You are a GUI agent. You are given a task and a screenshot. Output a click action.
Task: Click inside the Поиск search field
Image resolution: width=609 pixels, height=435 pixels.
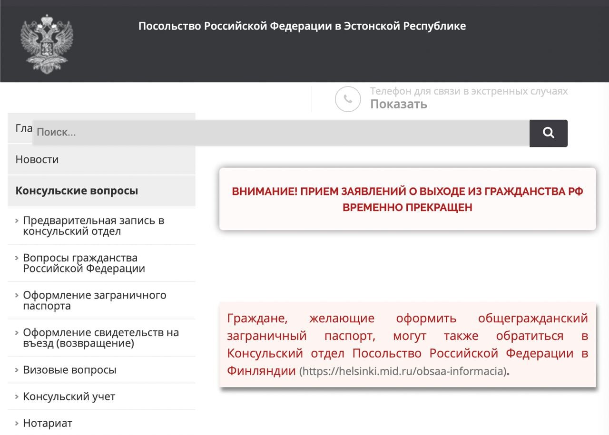281,133
